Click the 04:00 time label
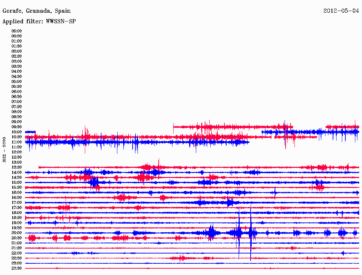Image resolution: width=362 pixels, height=275 pixels. click(x=17, y=72)
